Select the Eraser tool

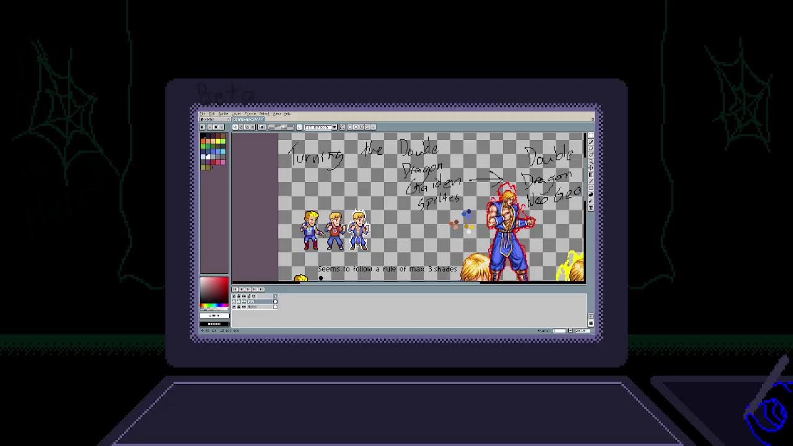pos(591,148)
